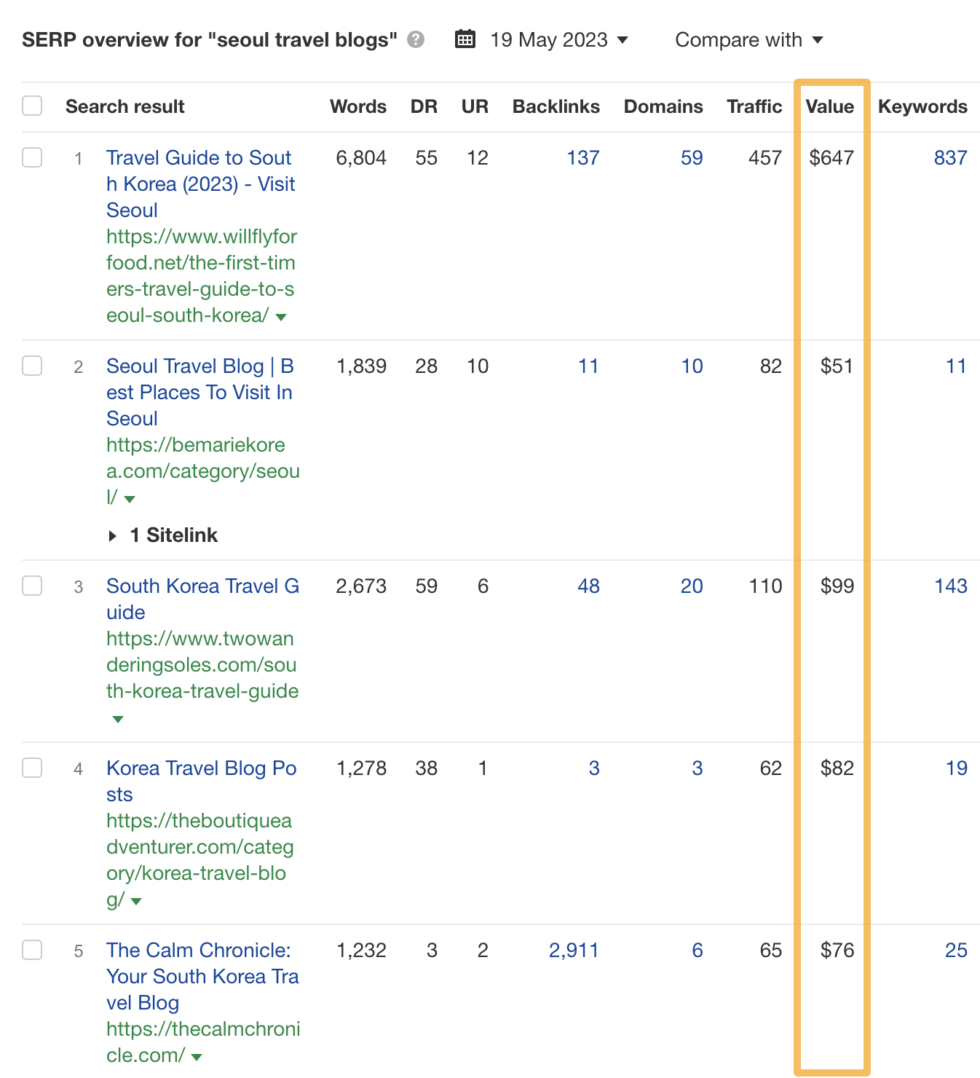Check the checkbox next to Korea Travel Blog Posts
This screenshot has height=1078, width=980.
point(31,768)
